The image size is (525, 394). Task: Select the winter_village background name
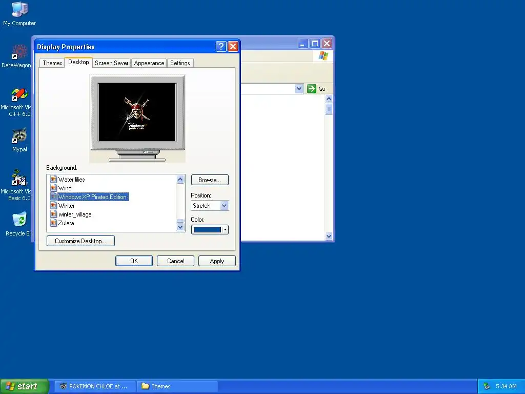click(x=75, y=214)
